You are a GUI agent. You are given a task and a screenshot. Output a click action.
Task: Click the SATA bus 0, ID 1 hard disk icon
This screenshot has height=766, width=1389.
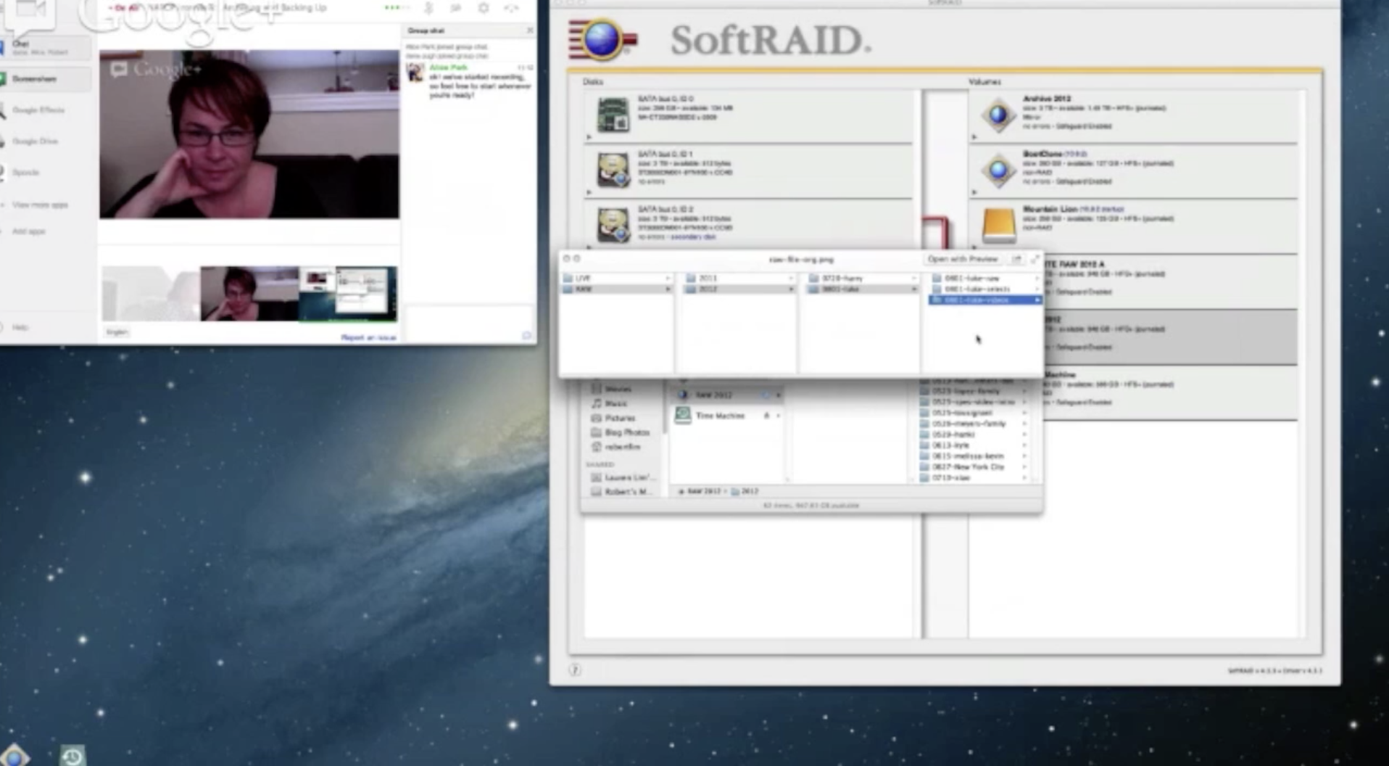point(613,170)
